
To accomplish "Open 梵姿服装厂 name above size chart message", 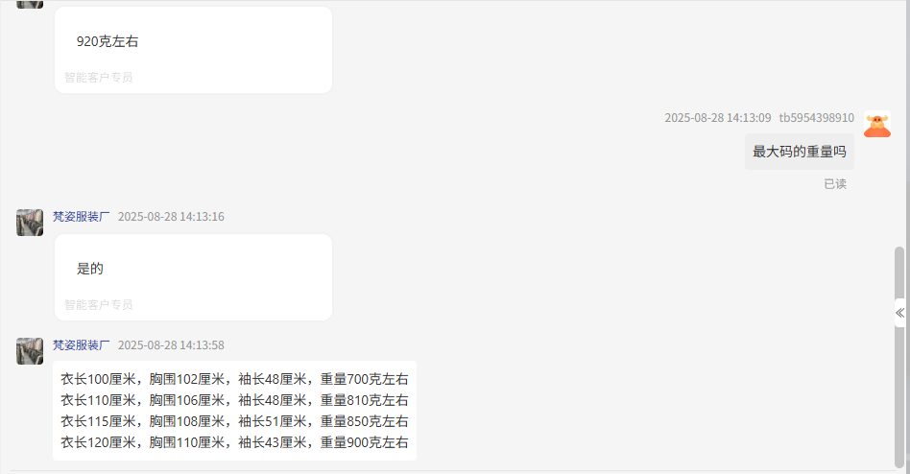I will (82, 345).
